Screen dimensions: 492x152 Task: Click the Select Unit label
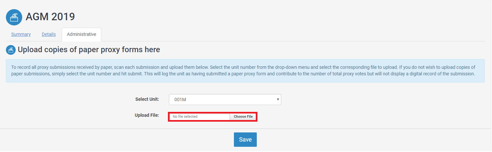pyautogui.click(x=147, y=99)
